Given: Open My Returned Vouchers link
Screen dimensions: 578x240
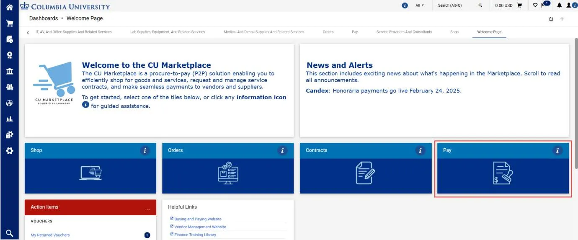Looking at the screenshot, I should (50, 235).
